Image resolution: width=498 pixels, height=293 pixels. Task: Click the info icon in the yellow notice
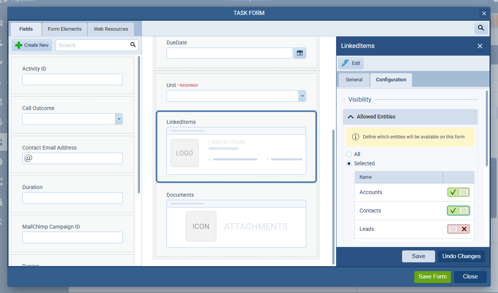355,137
